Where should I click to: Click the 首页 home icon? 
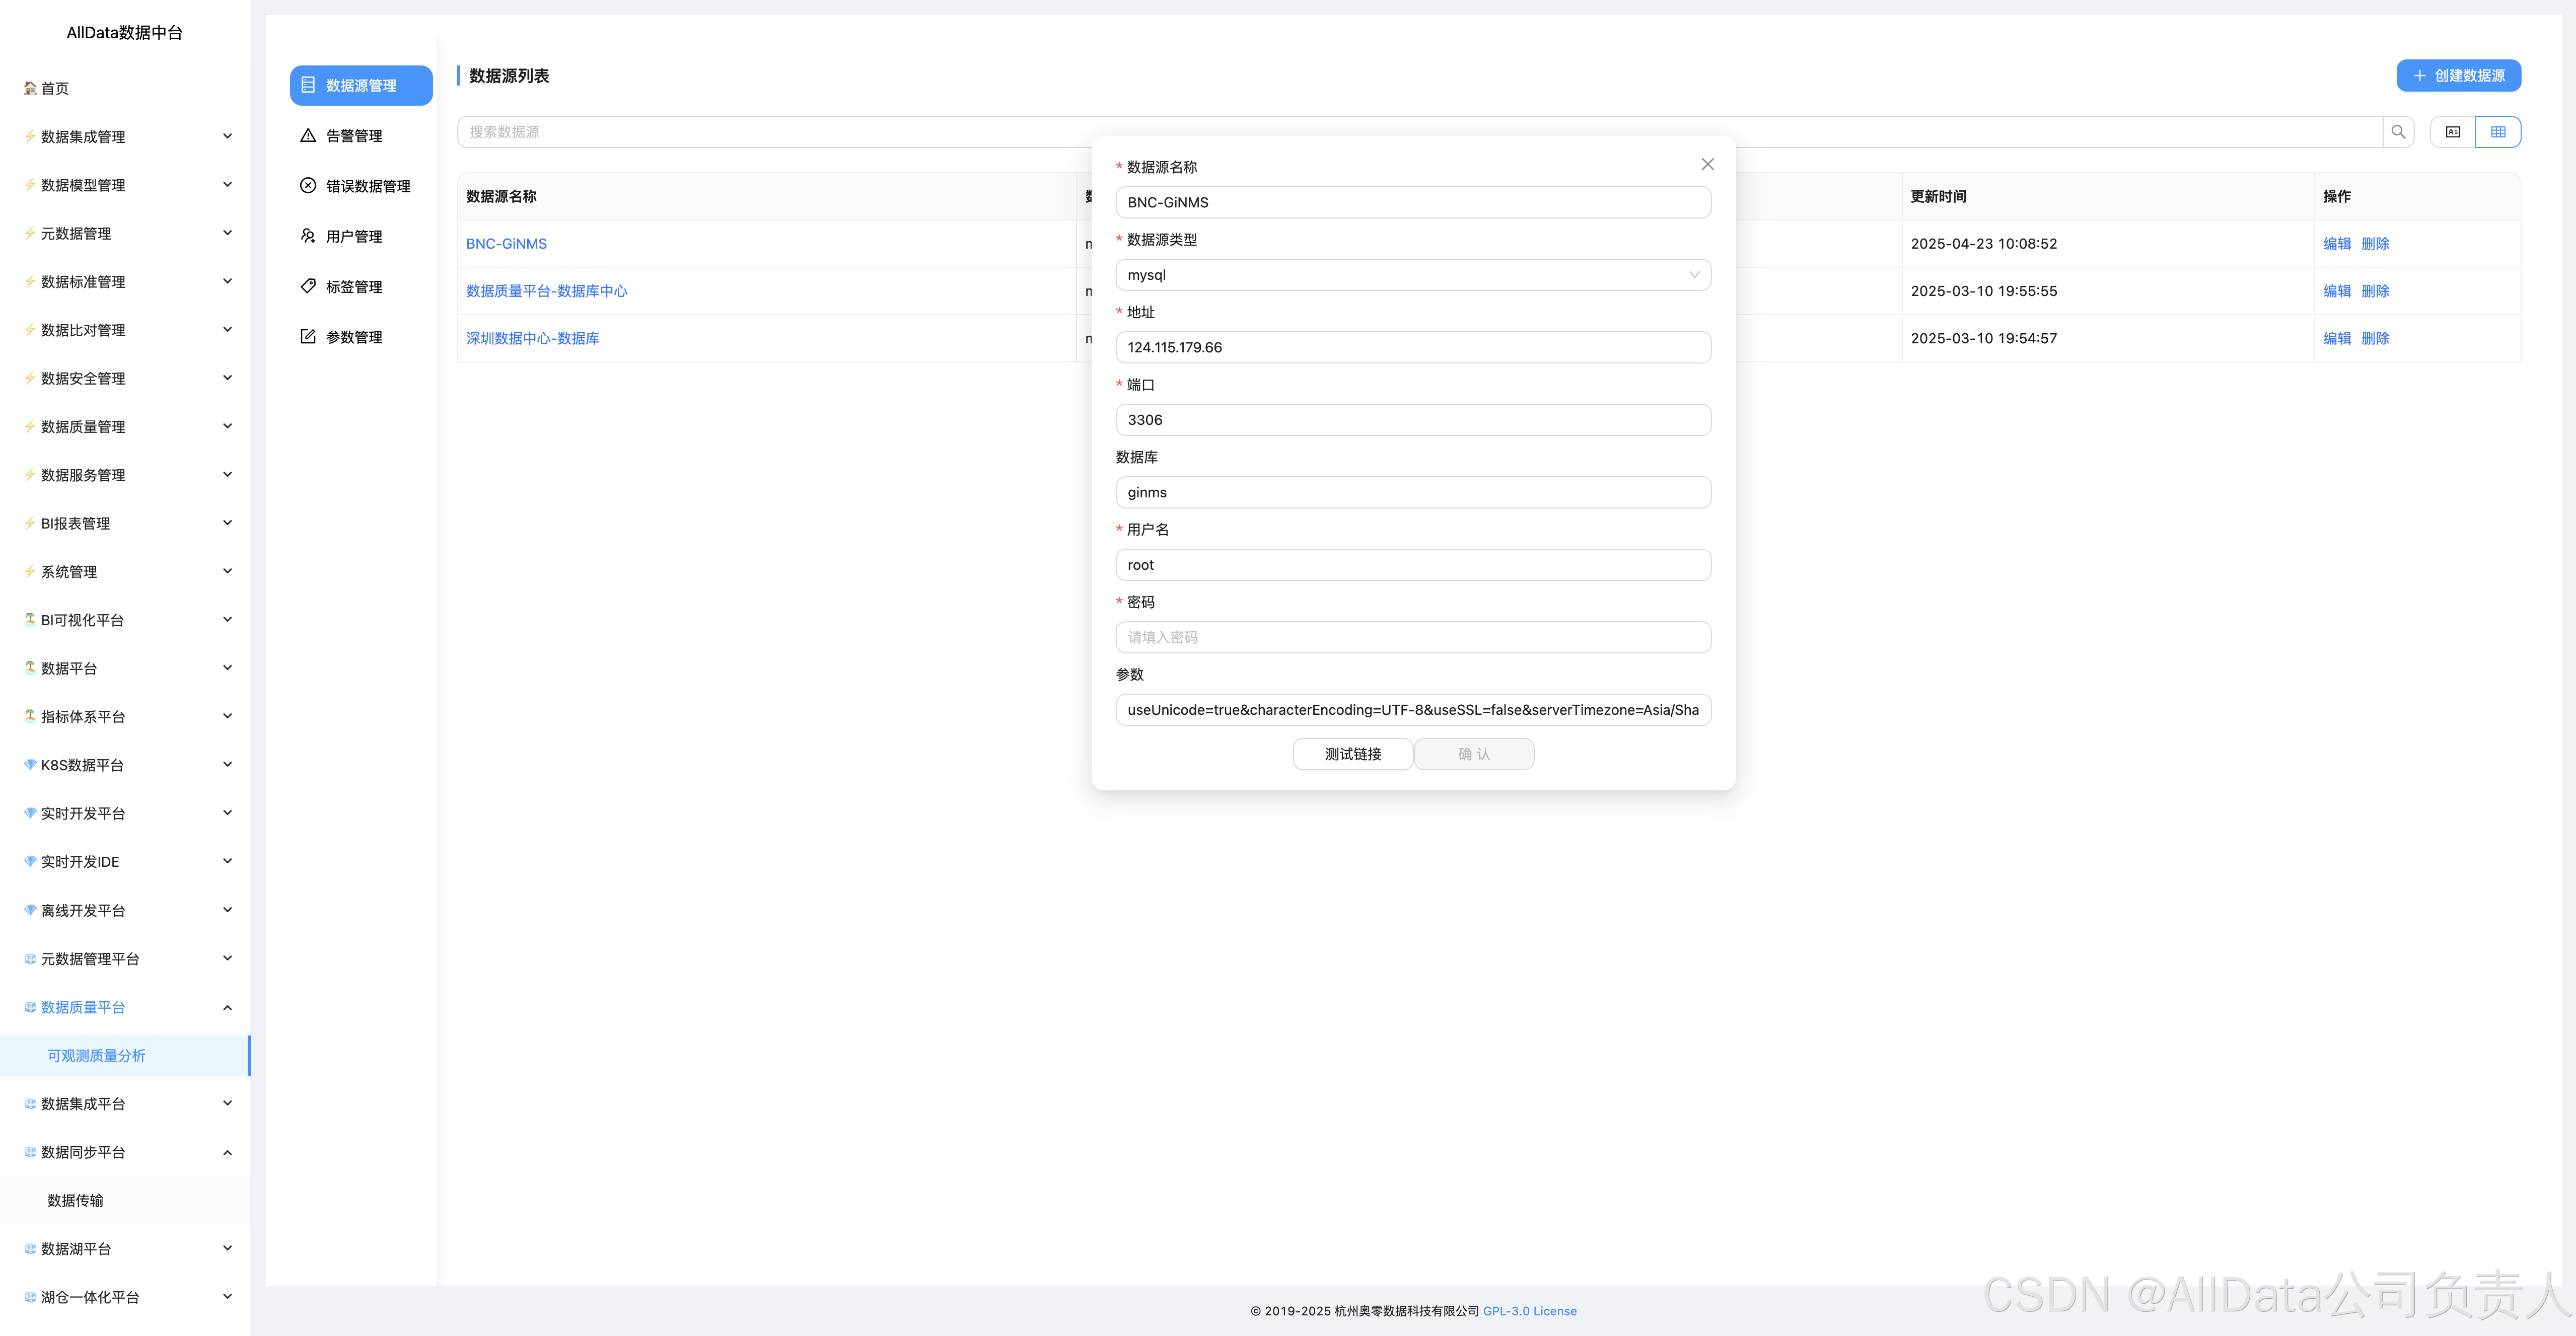pyautogui.click(x=30, y=88)
